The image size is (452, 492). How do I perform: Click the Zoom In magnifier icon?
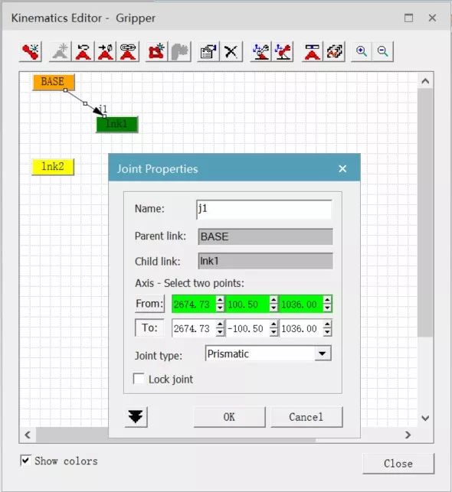362,51
